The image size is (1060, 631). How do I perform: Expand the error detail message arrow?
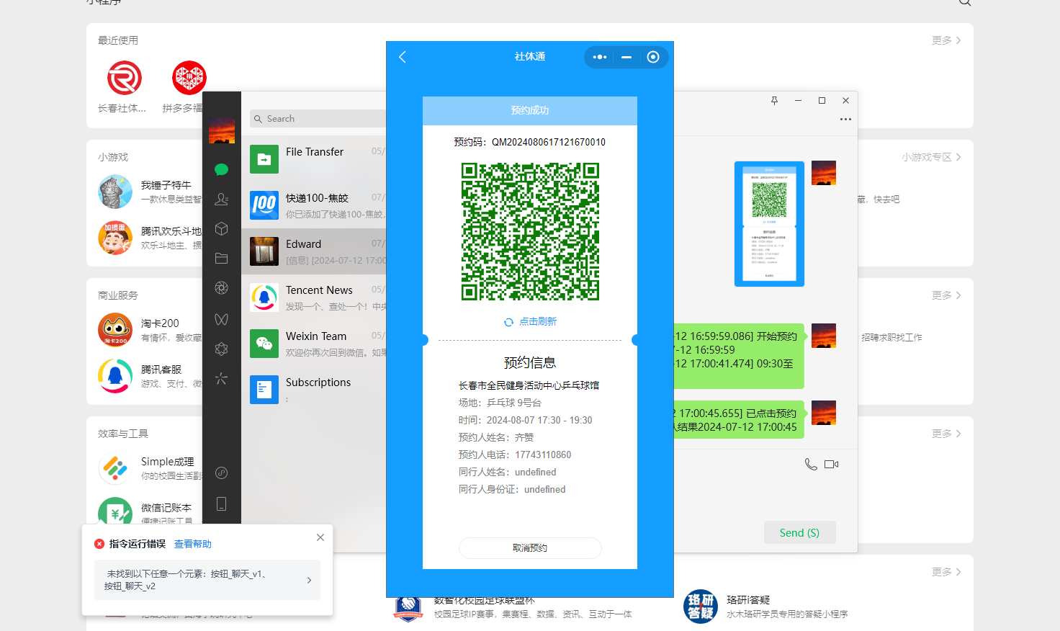309,580
